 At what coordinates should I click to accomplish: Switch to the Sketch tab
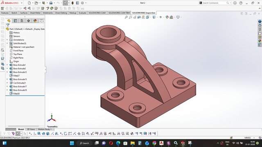click(x=14, y=13)
